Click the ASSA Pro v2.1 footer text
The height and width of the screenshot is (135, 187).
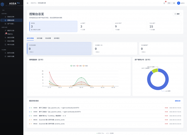(105, 133)
